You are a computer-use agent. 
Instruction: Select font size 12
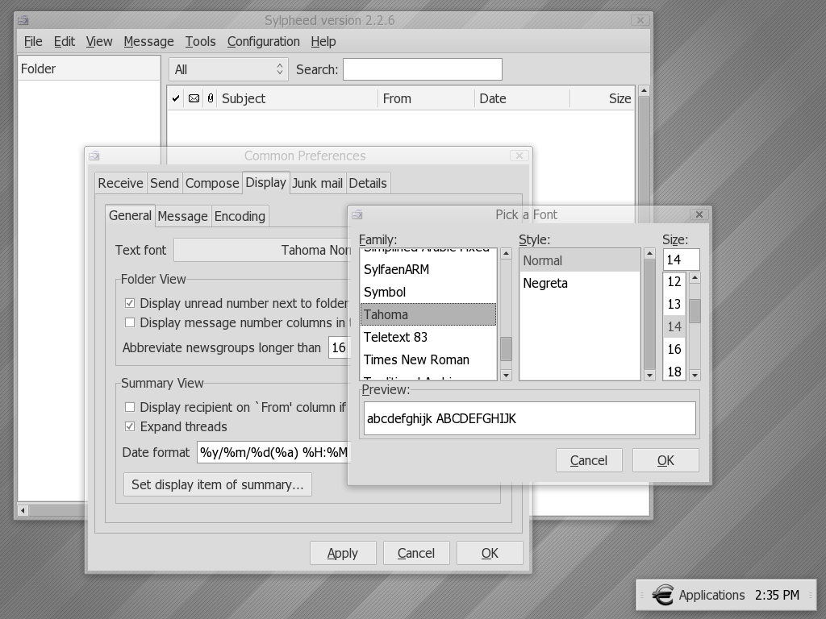674,281
